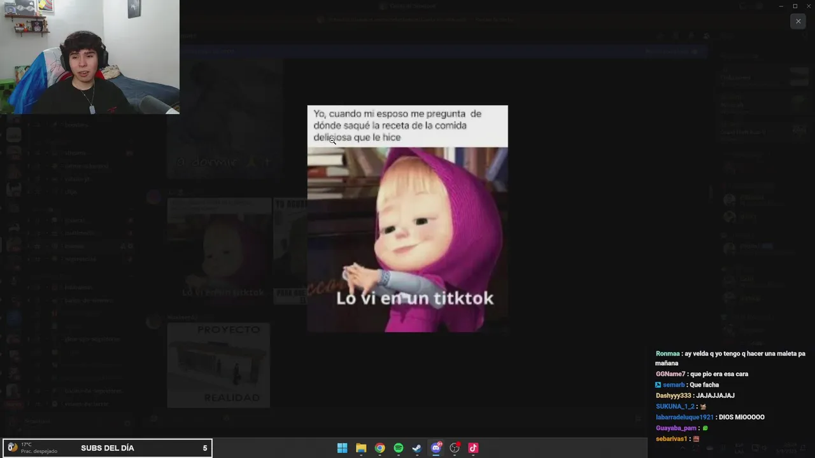Click chat username 'Dashyyy333'
Screen dimensions: 815x458
pyautogui.click(x=674, y=396)
